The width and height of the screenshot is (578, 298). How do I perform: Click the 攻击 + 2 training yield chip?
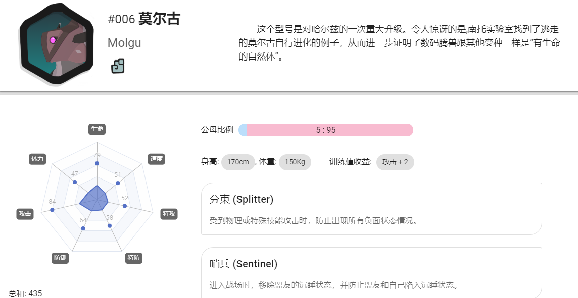pyautogui.click(x=395, y=162)
